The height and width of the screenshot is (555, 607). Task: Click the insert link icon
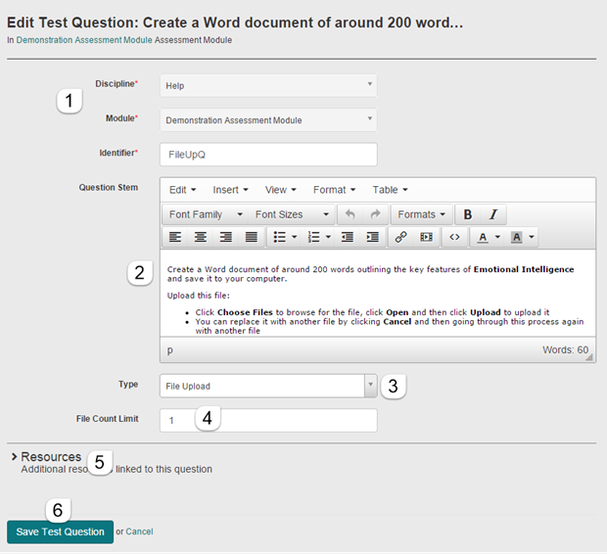[400, 237]
